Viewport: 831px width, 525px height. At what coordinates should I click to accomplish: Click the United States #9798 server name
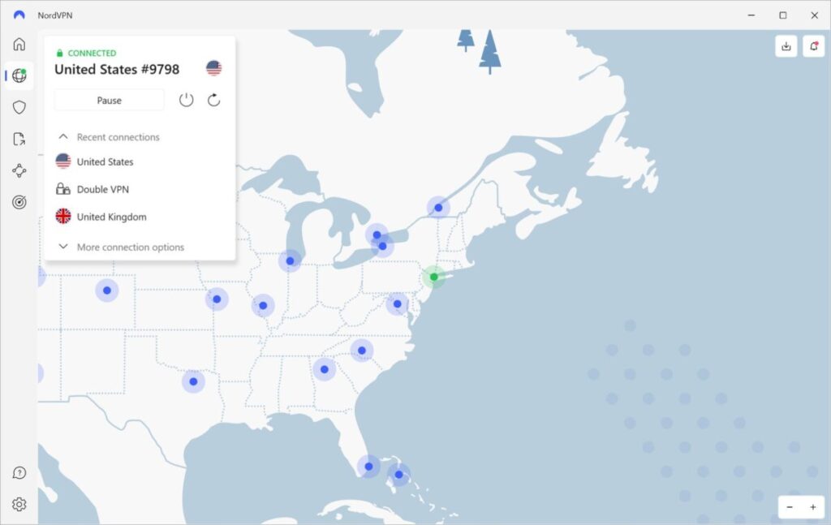tap(117, 70)
